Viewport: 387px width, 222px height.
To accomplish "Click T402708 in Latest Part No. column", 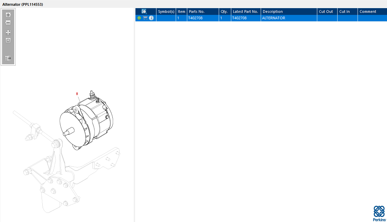I will [x=246, y=18].
